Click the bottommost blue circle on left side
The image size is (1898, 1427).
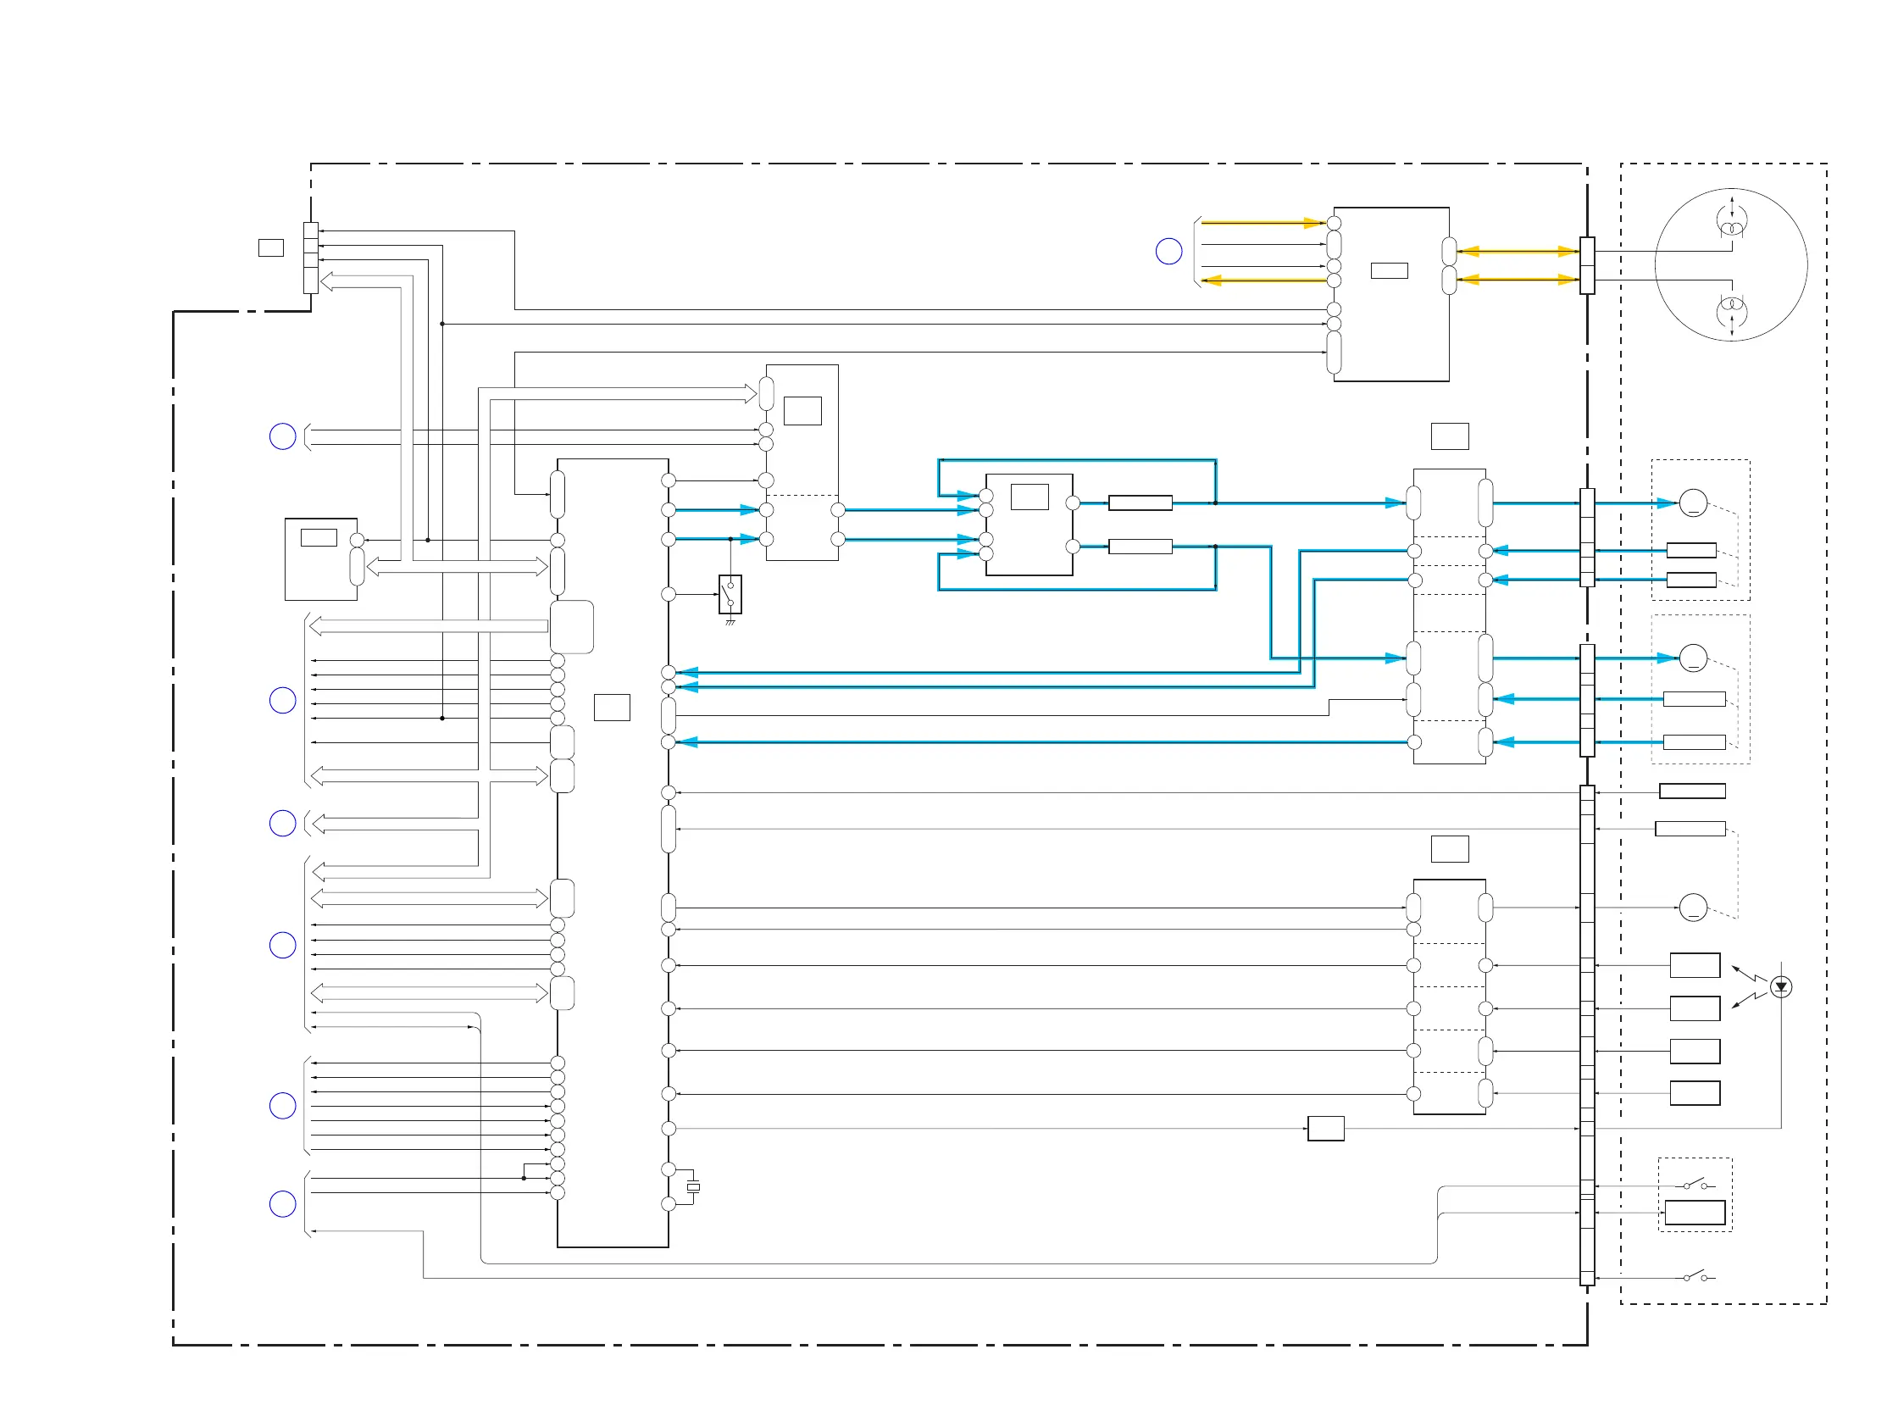282,1204
